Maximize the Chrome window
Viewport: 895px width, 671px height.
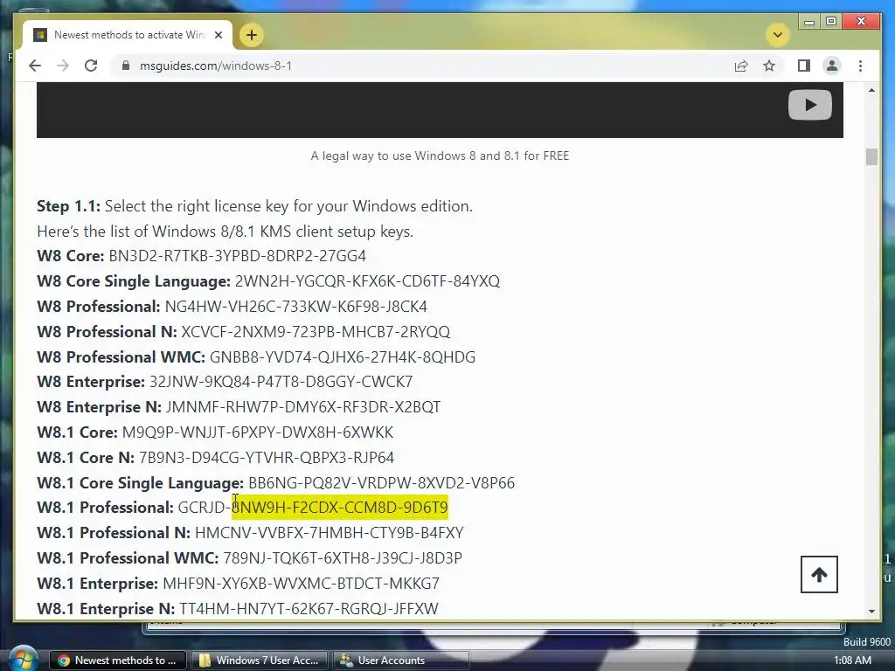(831, 22)
